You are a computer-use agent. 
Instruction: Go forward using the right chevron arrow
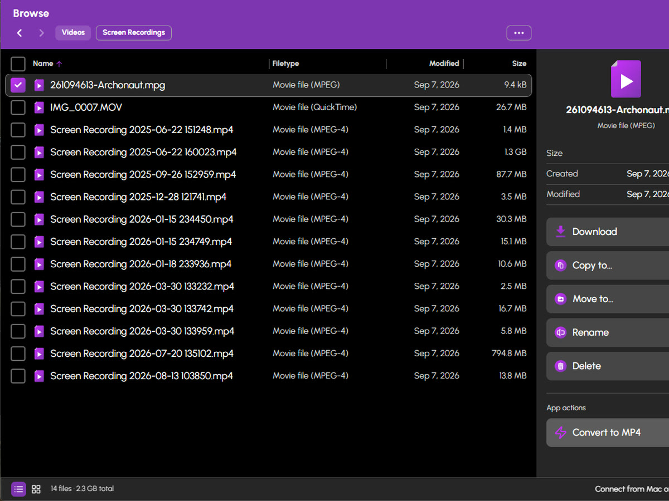pyautogui.click(x=41, y=33)
